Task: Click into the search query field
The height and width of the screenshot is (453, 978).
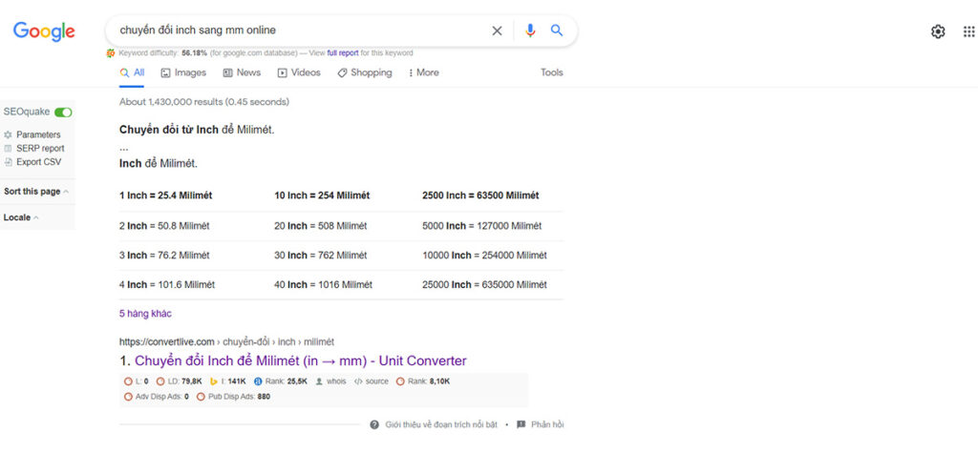Action: (x=299, y=31)
